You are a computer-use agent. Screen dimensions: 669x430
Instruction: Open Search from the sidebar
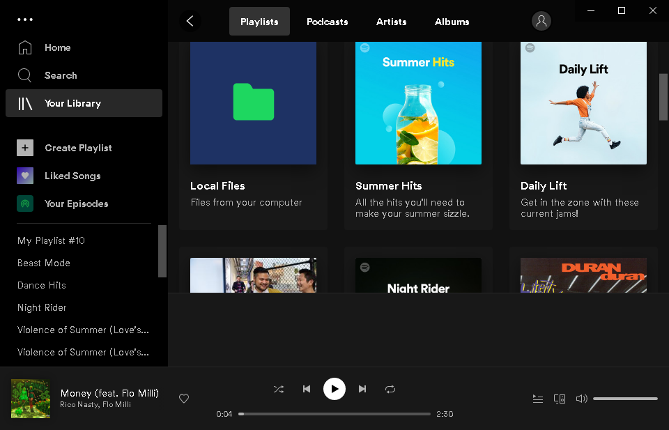coord(47,75)
